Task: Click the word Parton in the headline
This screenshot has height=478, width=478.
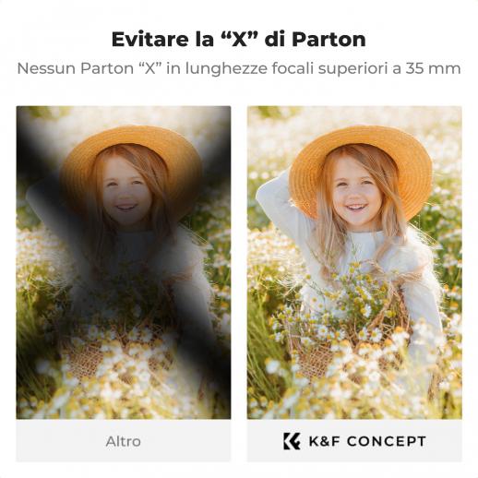Action: 329,40
